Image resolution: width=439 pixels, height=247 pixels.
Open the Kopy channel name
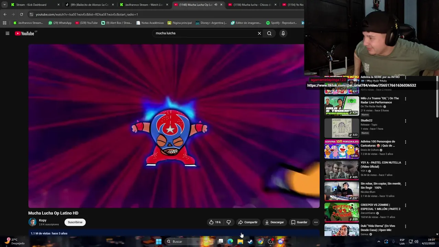pyautogui.click(x=43, y=220)
